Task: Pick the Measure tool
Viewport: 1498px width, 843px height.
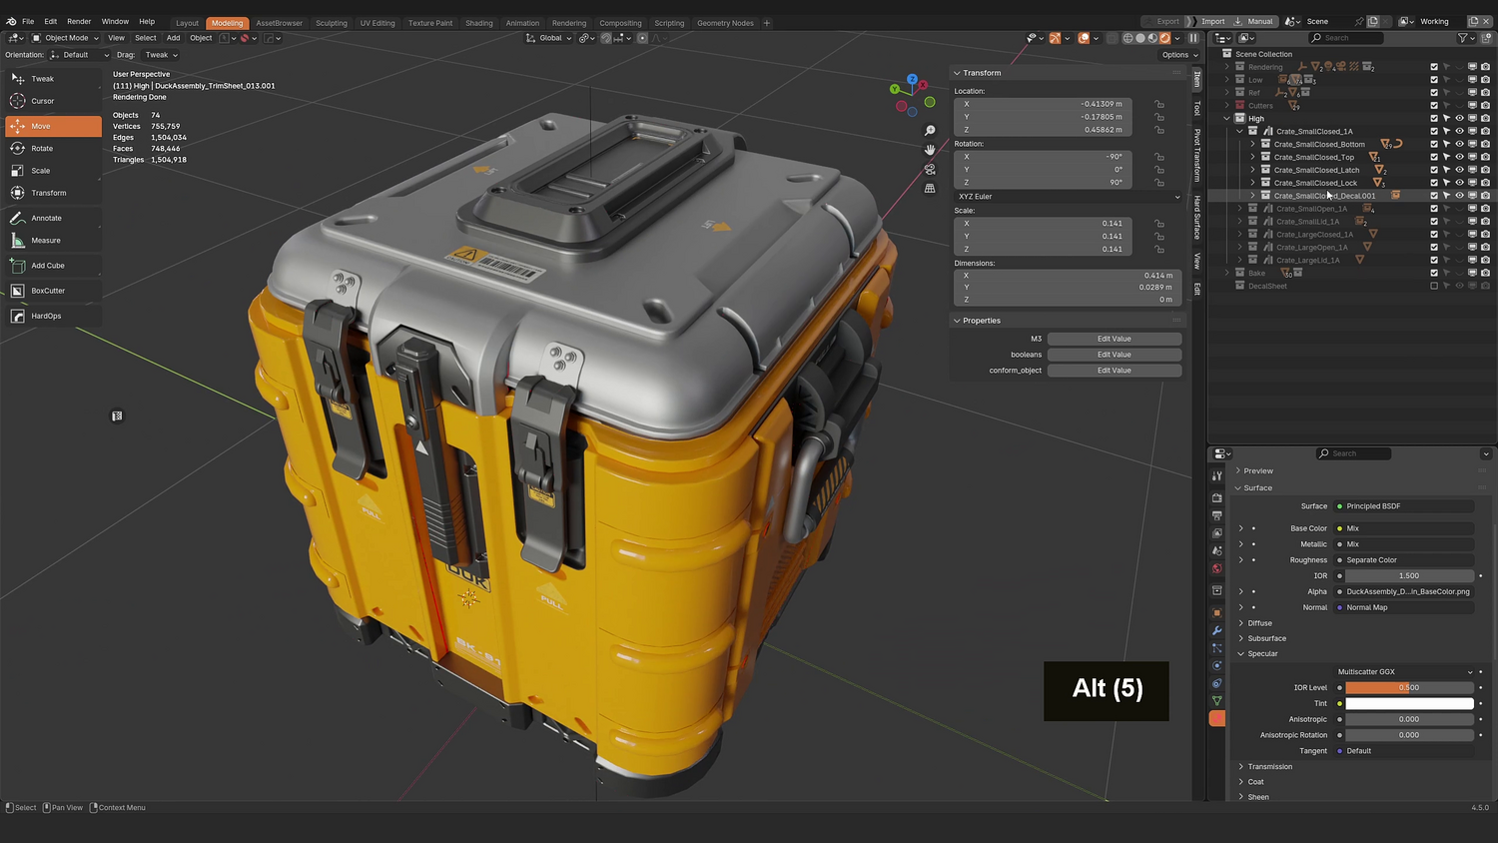Action: click(x=53, y=241)
